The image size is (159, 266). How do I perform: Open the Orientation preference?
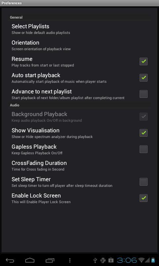tap(79, 45)
